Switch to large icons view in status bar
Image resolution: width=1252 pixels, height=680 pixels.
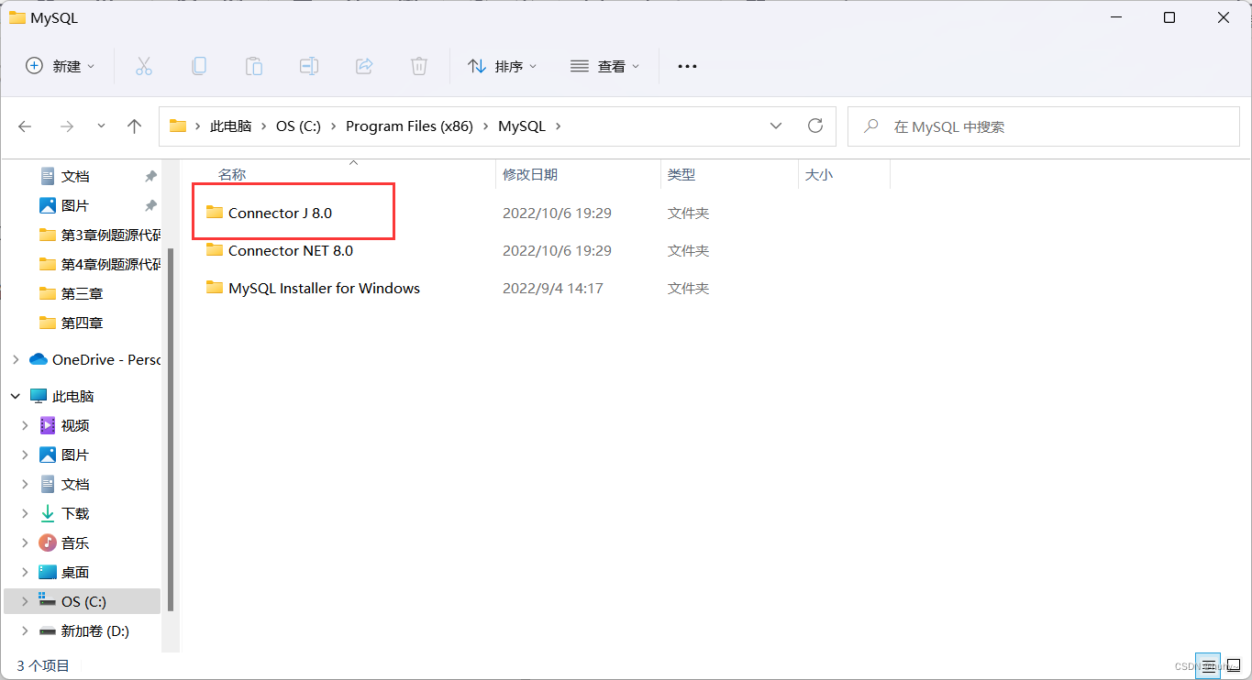pos(1234,666)
